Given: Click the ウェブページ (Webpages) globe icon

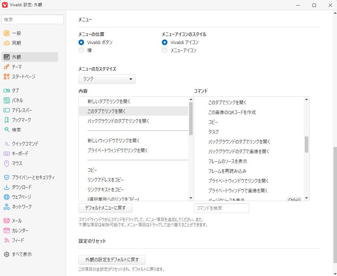Looking at the screenshot, I should point(7,197).
